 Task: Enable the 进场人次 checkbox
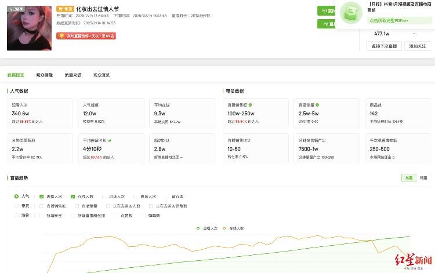(x=104, y=196)
